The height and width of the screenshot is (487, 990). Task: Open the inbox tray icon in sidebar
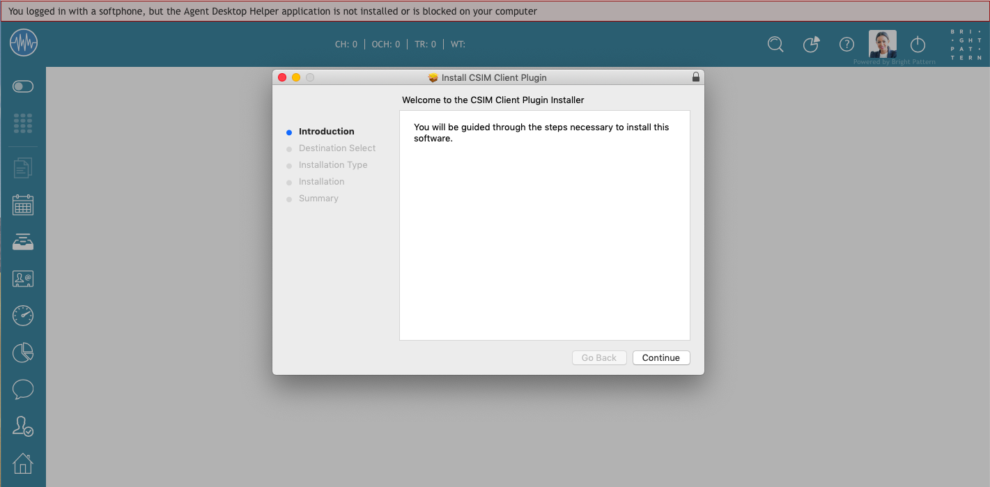[23, 242]
